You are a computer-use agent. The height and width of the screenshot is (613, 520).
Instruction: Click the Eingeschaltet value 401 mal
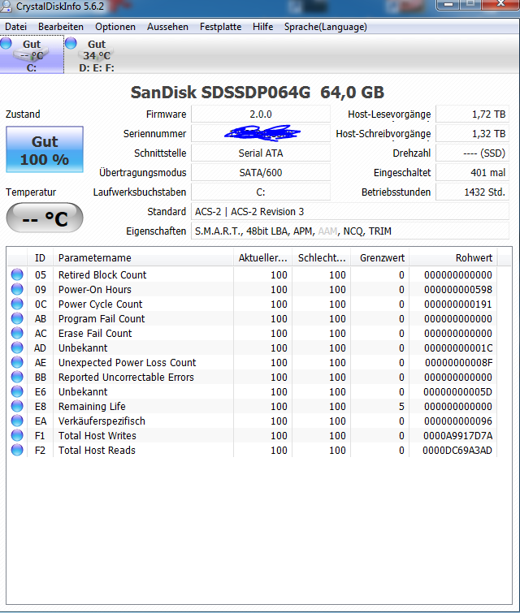coord(472,173)
